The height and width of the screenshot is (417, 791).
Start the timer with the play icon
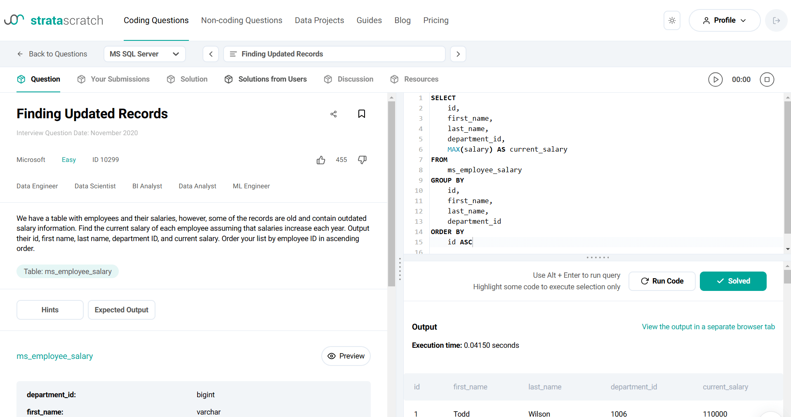point(716,80)
